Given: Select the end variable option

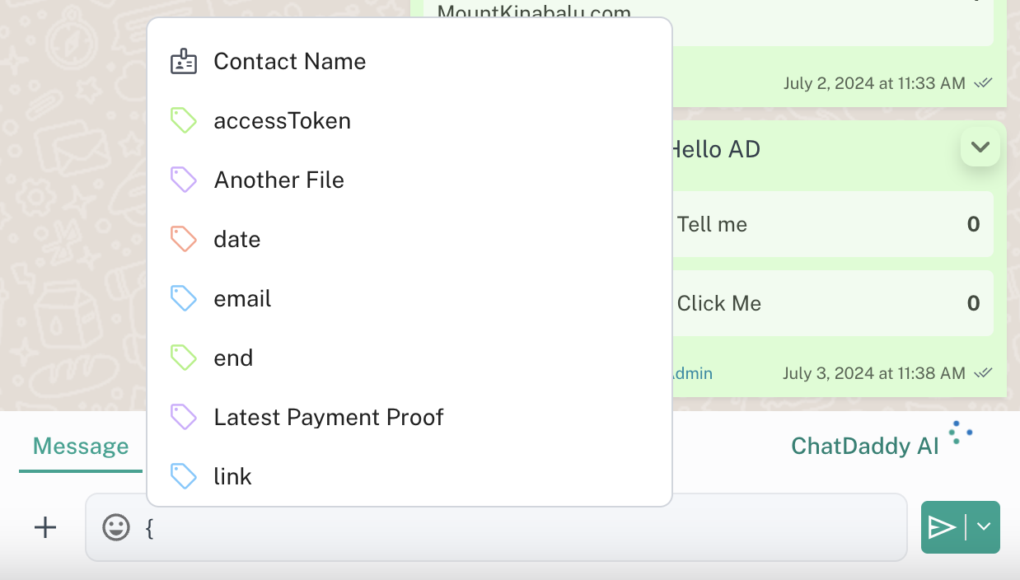Looking at the screenshot, I should coord(233,358).
